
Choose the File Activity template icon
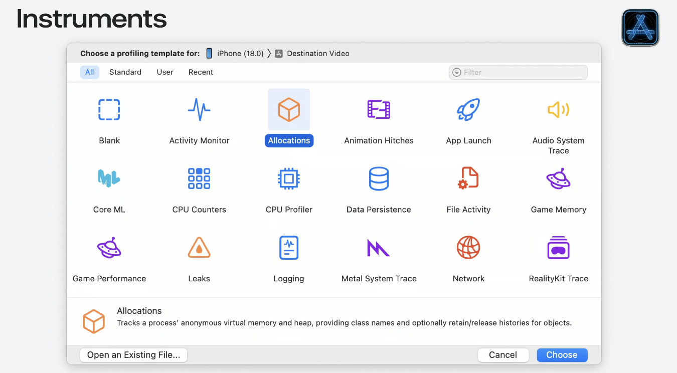pos(468,178)
